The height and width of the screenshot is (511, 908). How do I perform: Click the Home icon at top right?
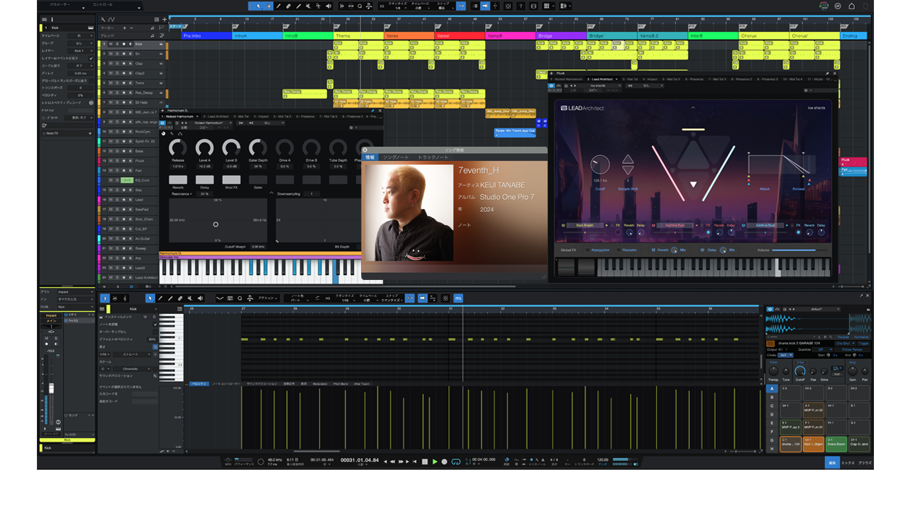851,6
